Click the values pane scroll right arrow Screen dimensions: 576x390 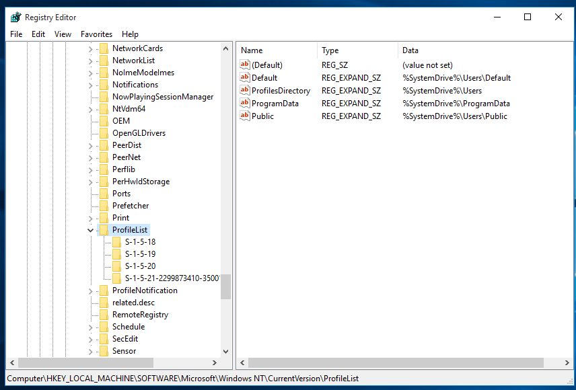567,362
